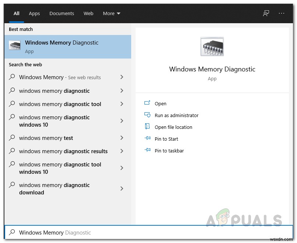Switch to the Documents tab

[62, 13]
